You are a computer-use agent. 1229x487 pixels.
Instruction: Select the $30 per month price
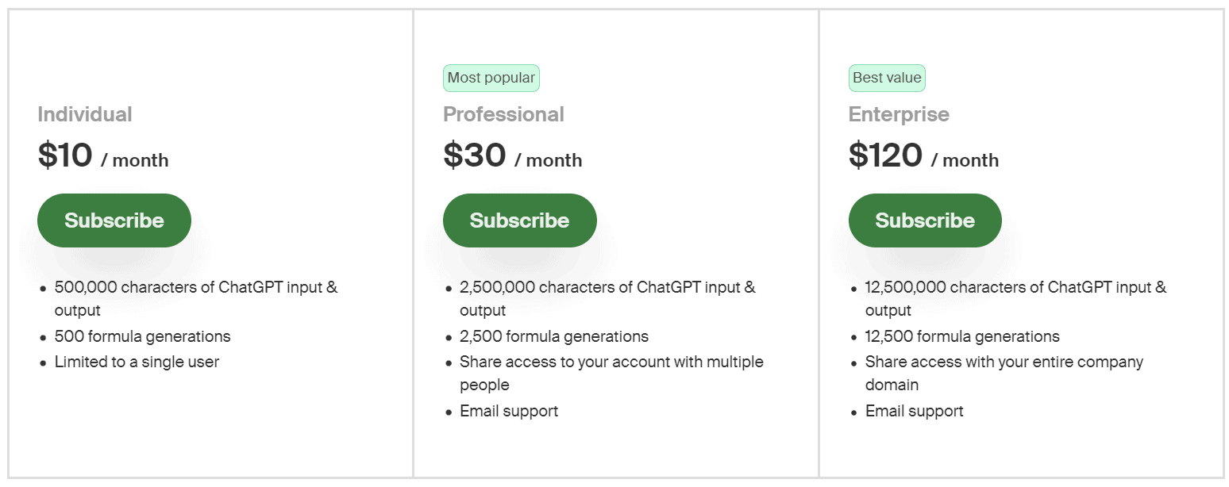tap(511, 155)
